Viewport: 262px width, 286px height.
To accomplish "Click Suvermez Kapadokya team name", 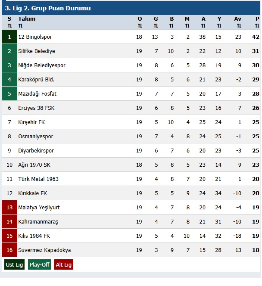I will click(44, 250).
